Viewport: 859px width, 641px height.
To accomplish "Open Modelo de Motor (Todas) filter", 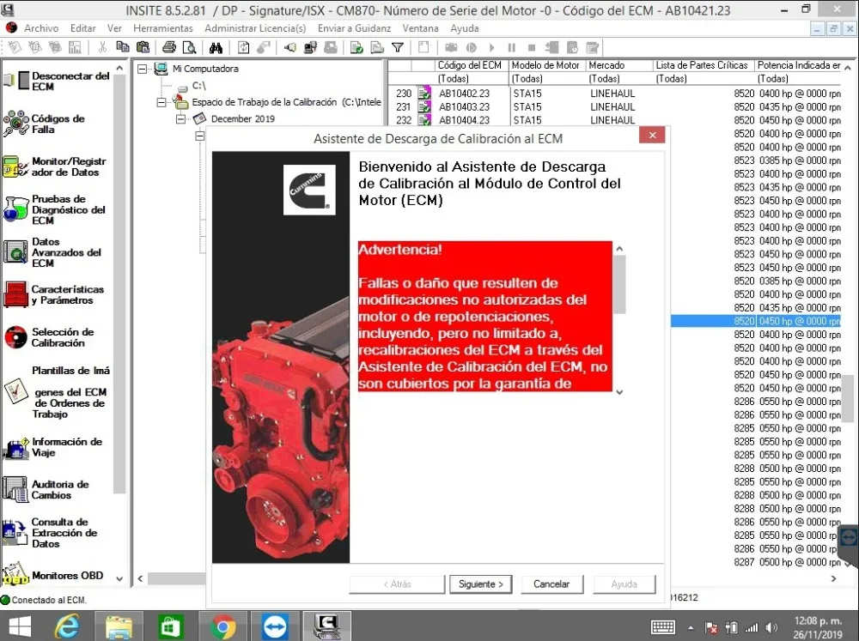I will [546, 79].
